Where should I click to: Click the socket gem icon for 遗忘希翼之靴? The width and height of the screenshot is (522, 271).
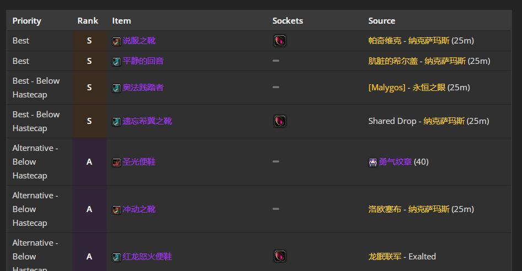(279, 121)
